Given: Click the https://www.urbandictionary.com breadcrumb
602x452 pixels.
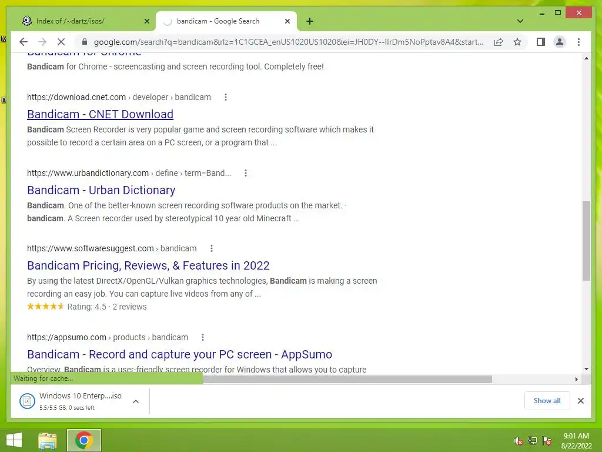Looking at the screenshot, I should (88, 173).
